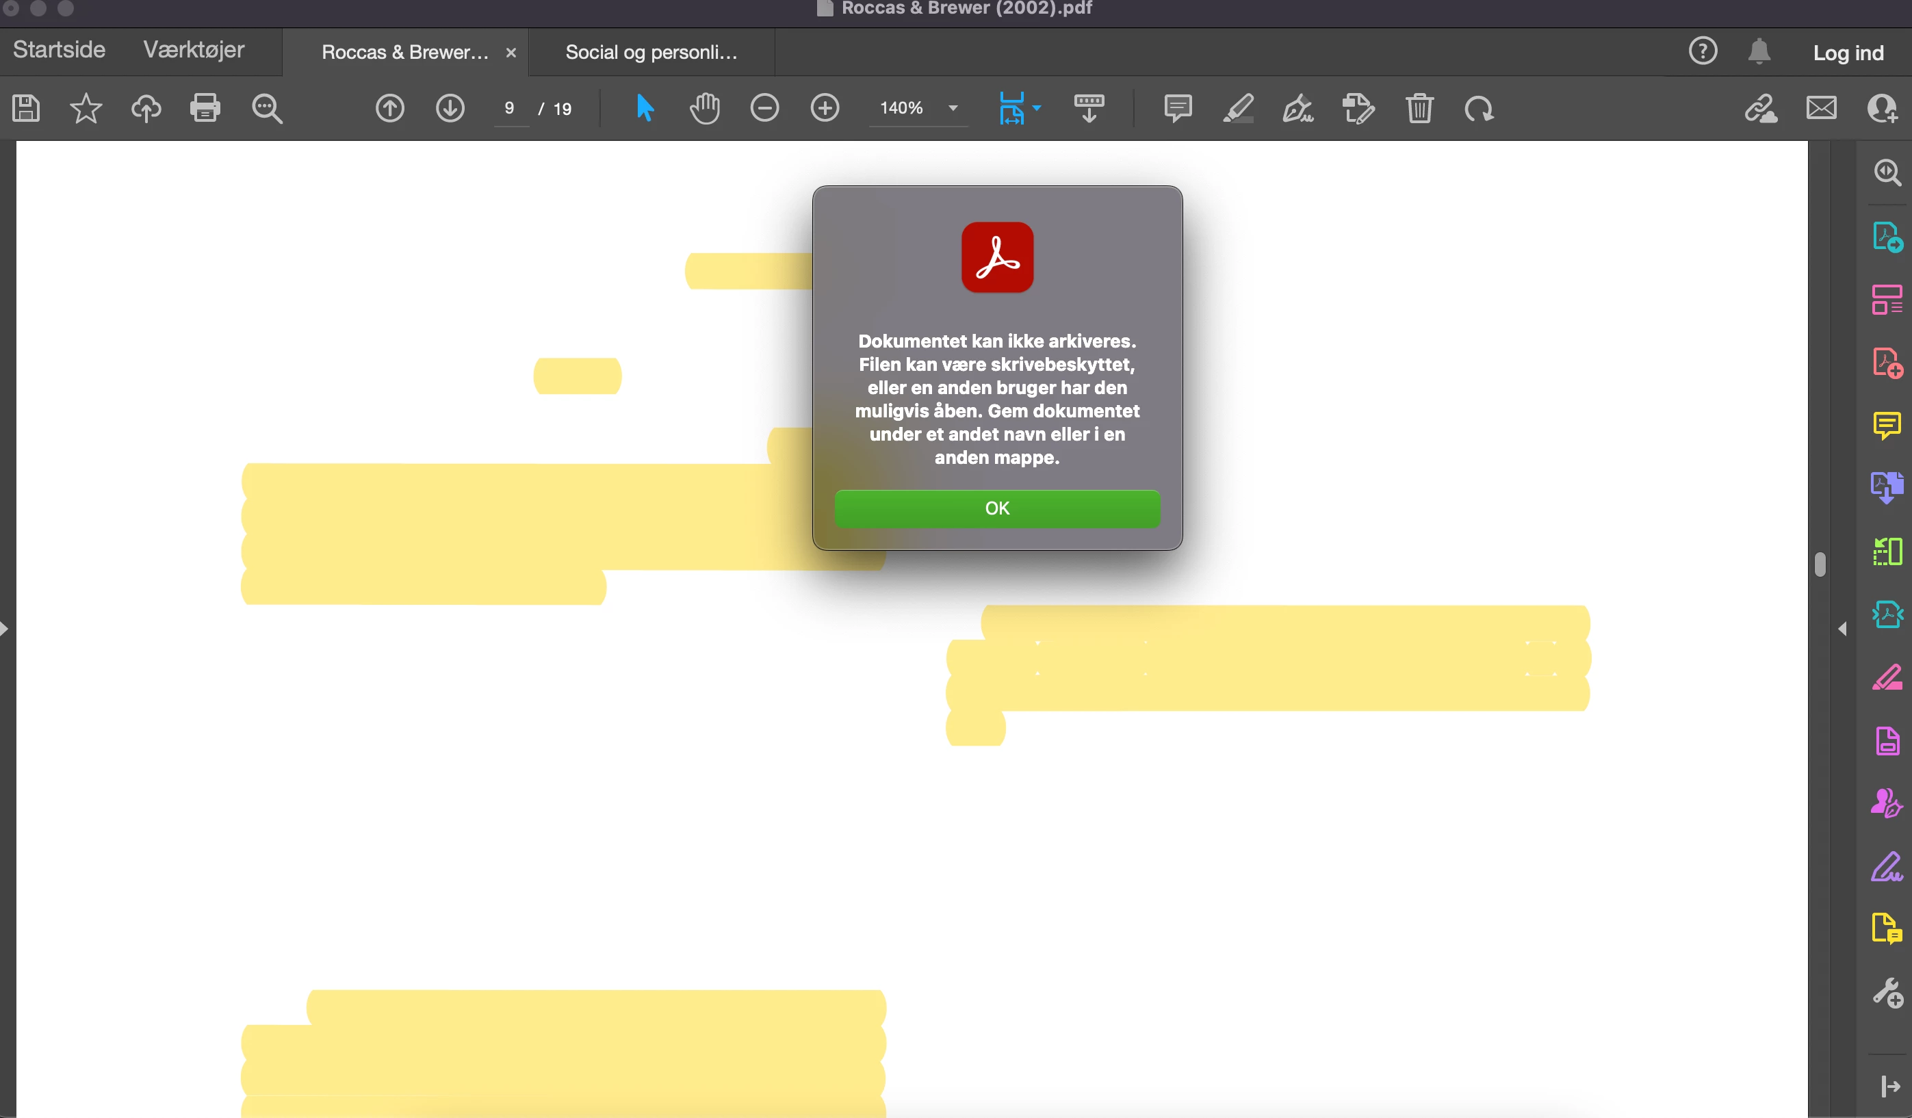The image size is (1912, 1118).
Task: Print the document with printer icon
Action: coord(205,109)
